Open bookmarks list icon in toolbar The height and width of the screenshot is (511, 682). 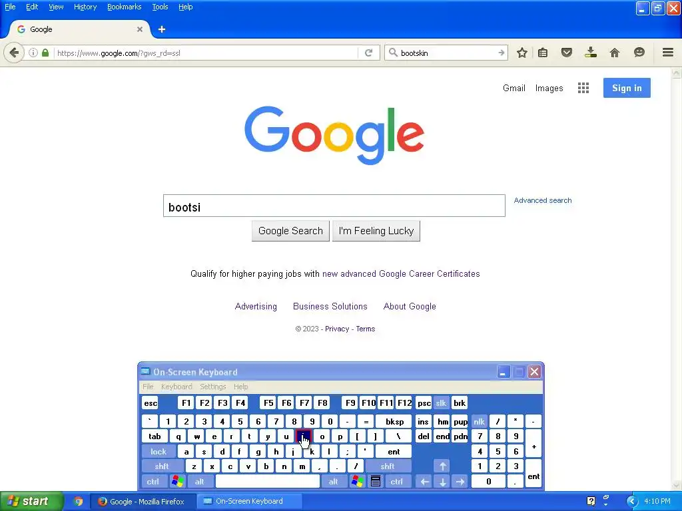tap(543, 53)
